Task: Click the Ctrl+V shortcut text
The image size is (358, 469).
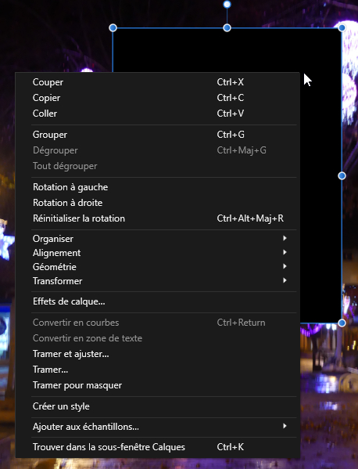Action: point(231,114)
